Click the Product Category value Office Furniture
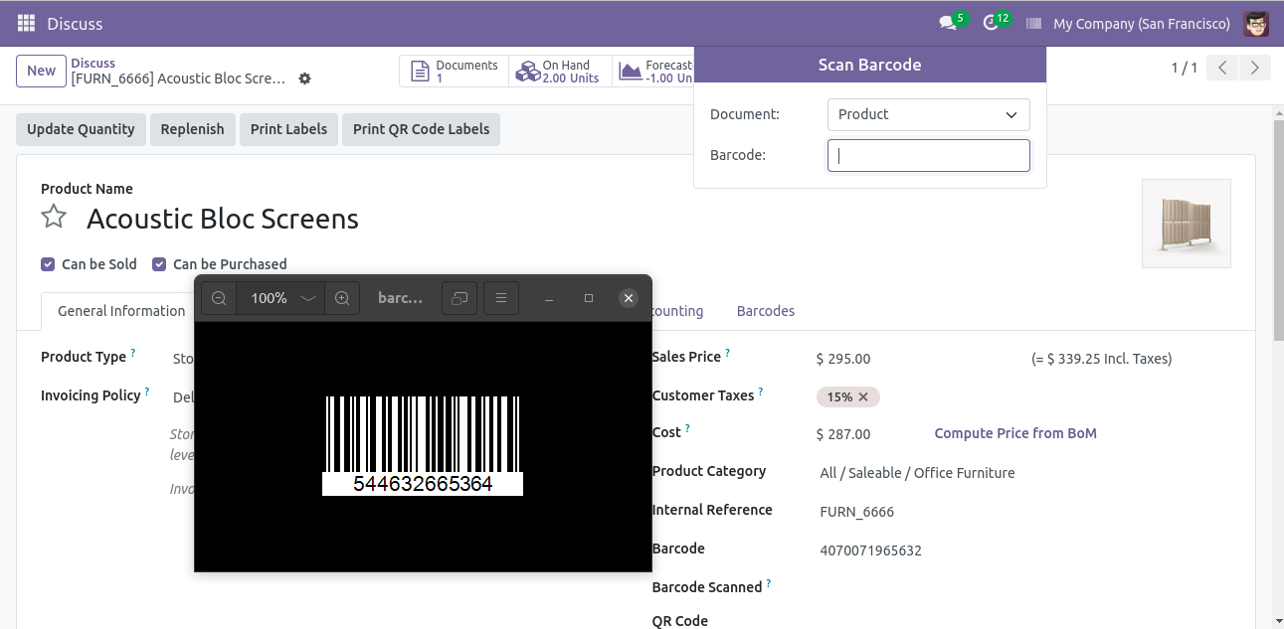 pos(917,473)
